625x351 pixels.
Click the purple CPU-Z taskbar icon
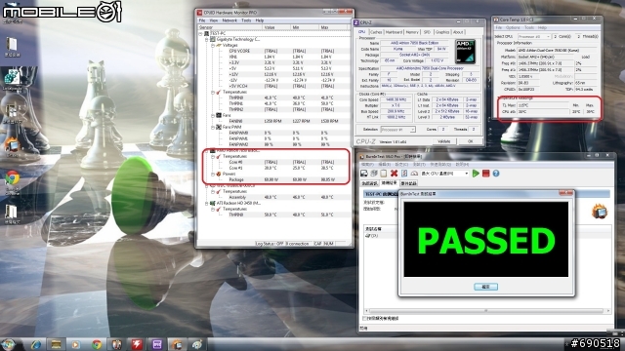click(x=157, y=344)
